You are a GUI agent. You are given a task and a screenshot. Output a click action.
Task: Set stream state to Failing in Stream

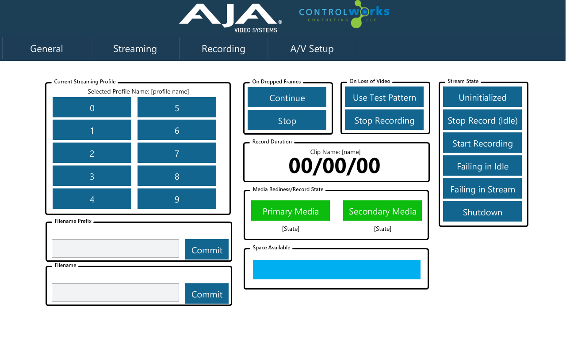(x=482, y=188)
